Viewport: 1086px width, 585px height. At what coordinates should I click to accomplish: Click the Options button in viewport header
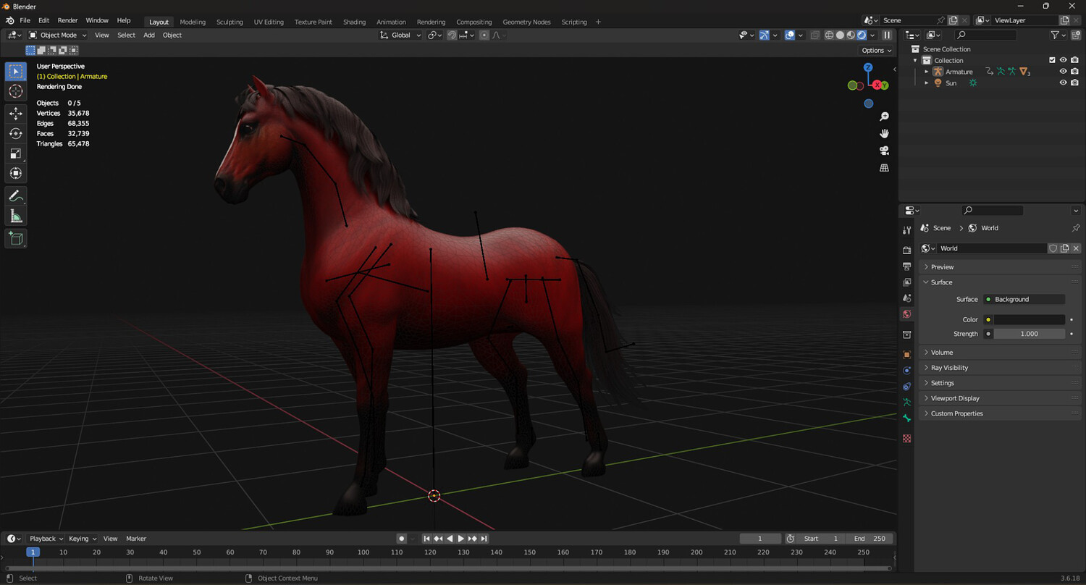(x=875, y=50)
